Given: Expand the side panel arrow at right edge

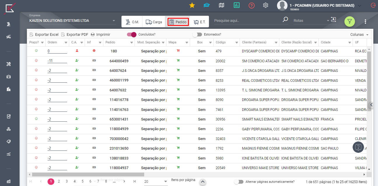Looking at the screenshot, I should [371, 105].
